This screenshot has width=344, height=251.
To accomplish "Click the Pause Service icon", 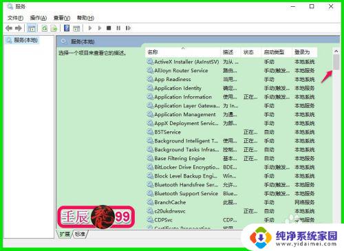I will click(x=118, y=28).
